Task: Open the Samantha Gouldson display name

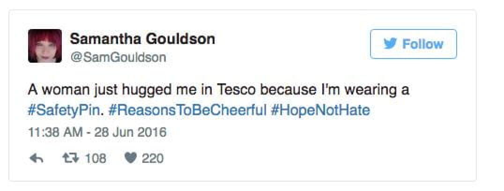Action: tap(142, 39)
